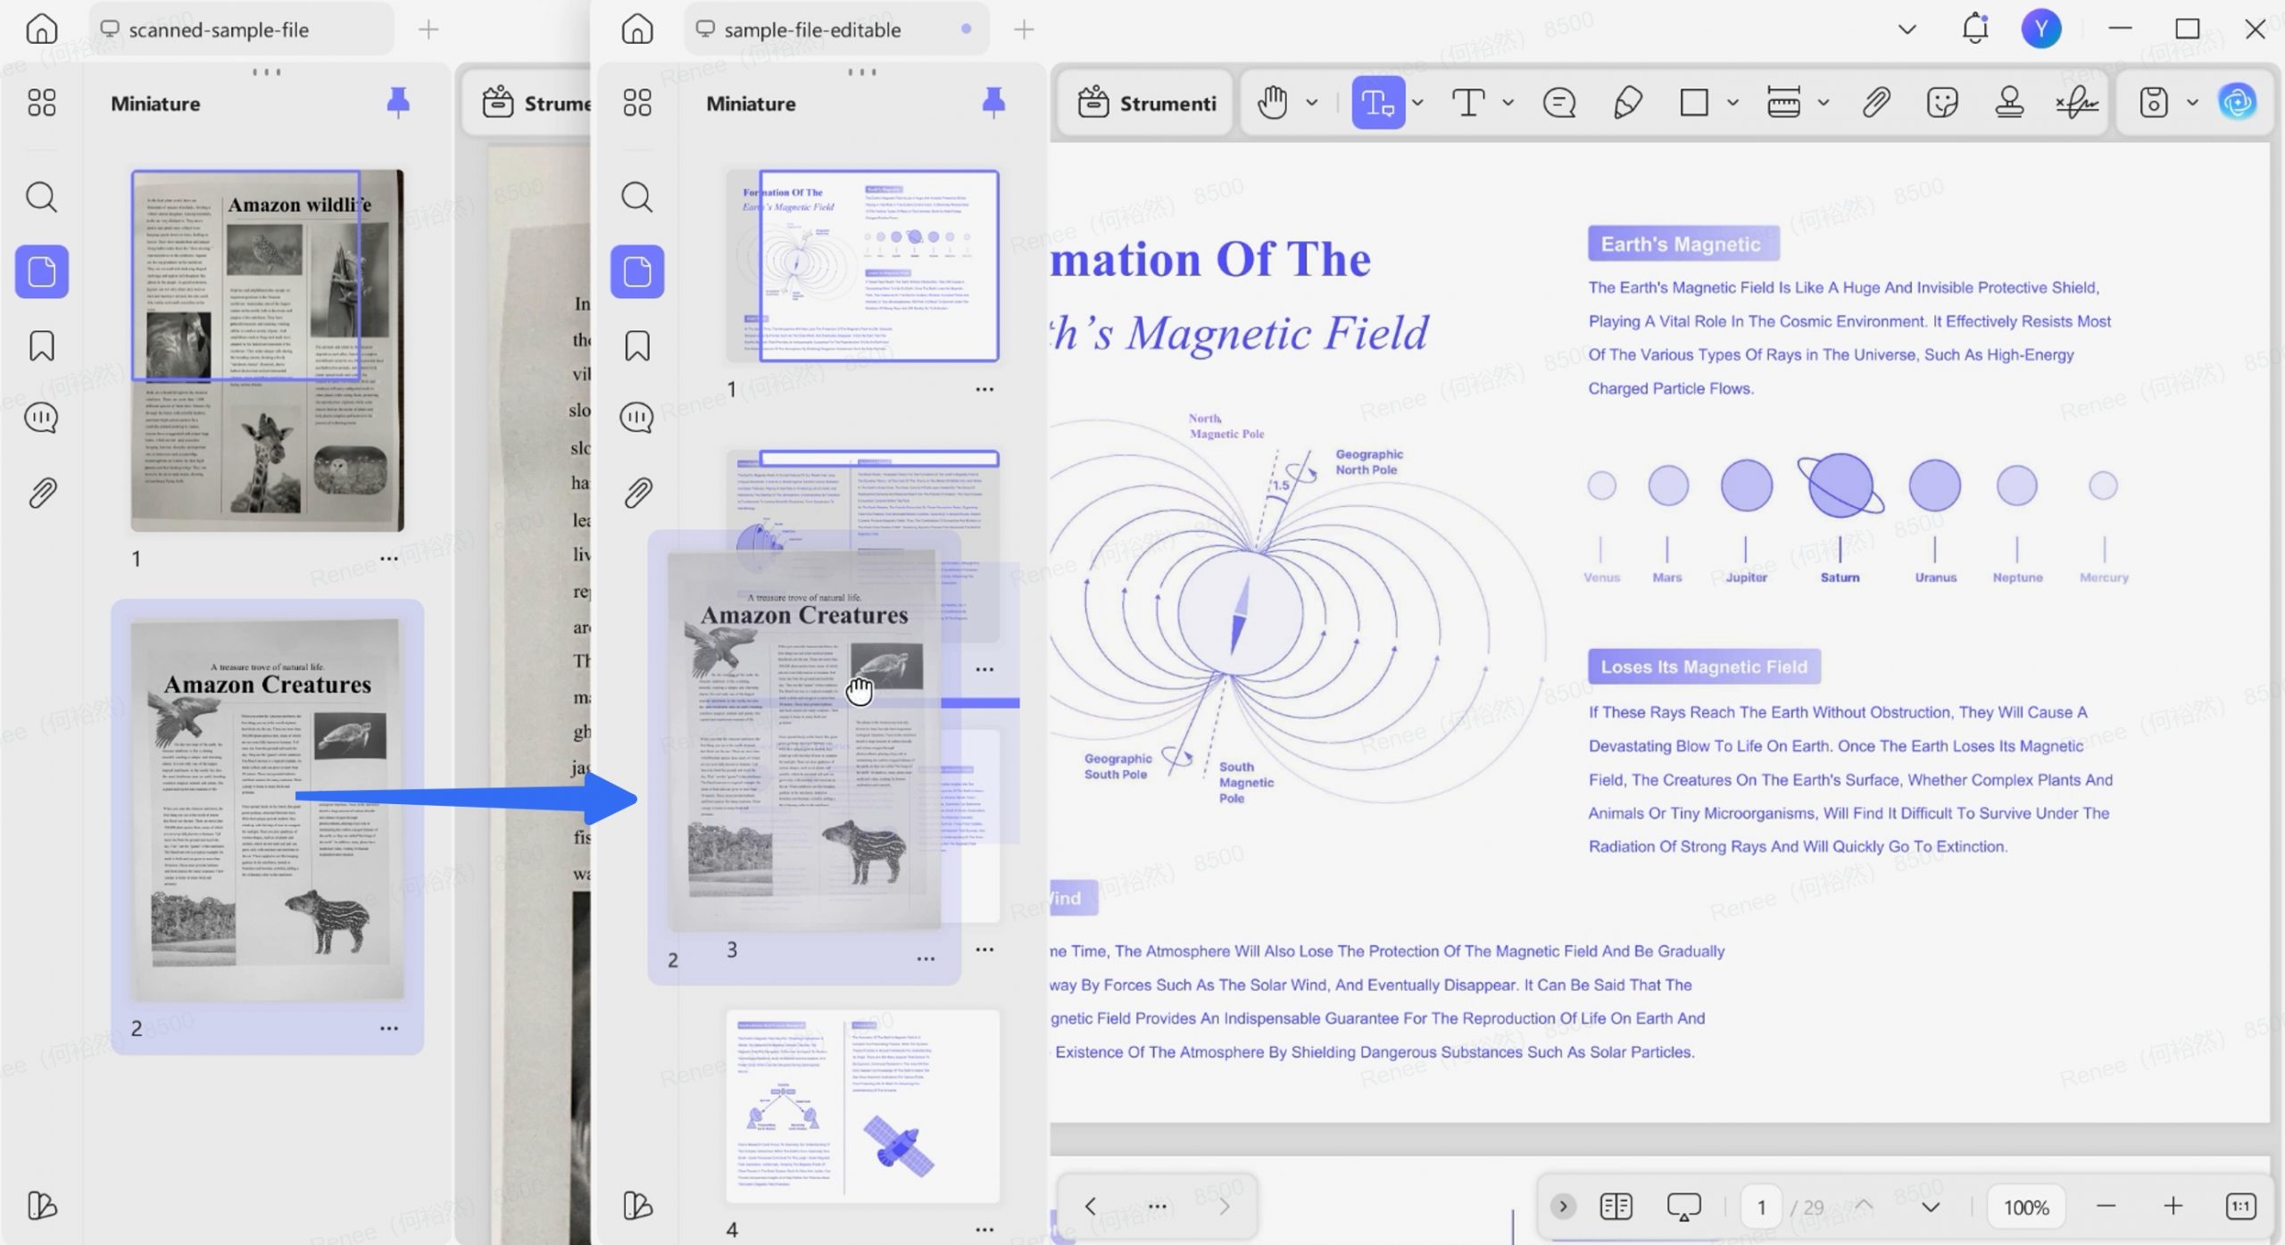
Task: Click layers icon at bottom of left sidebar
Action: pyautogui.click(x=42, y=1206)
